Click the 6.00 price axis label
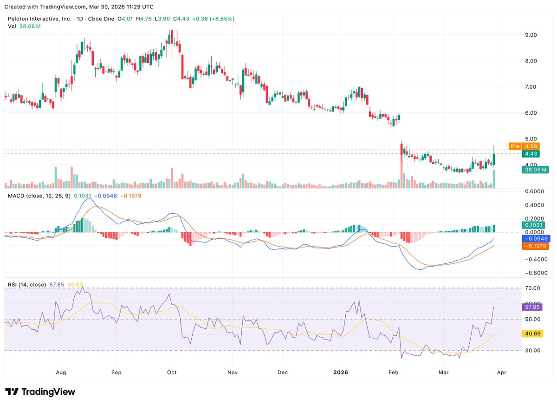Image resolution: width=557 pixels, height=405 pixels. (x=531, y=113)
